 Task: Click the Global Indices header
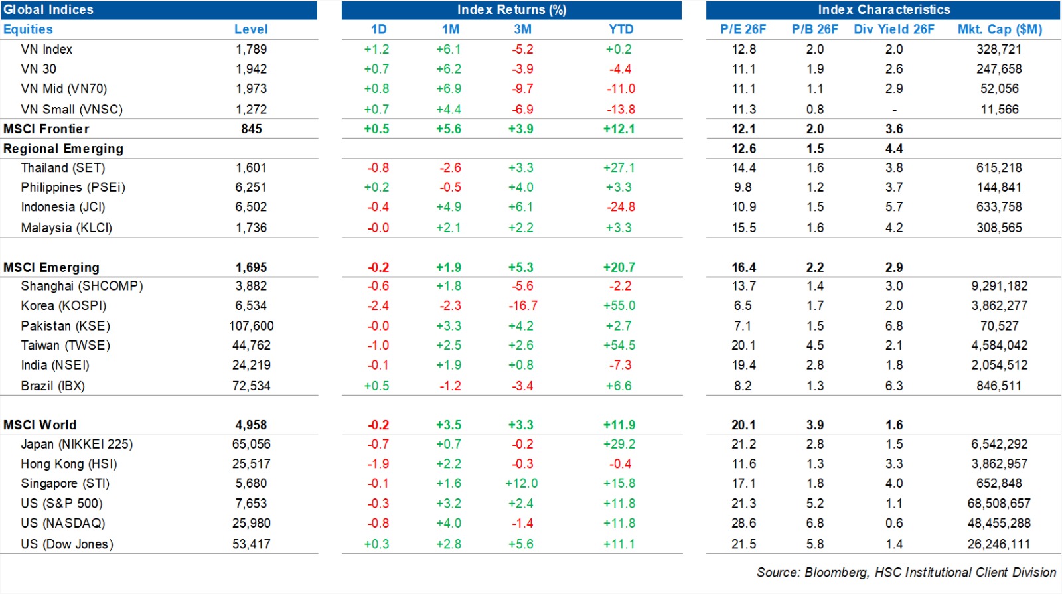pyautogui.click(x=48, y=10)
